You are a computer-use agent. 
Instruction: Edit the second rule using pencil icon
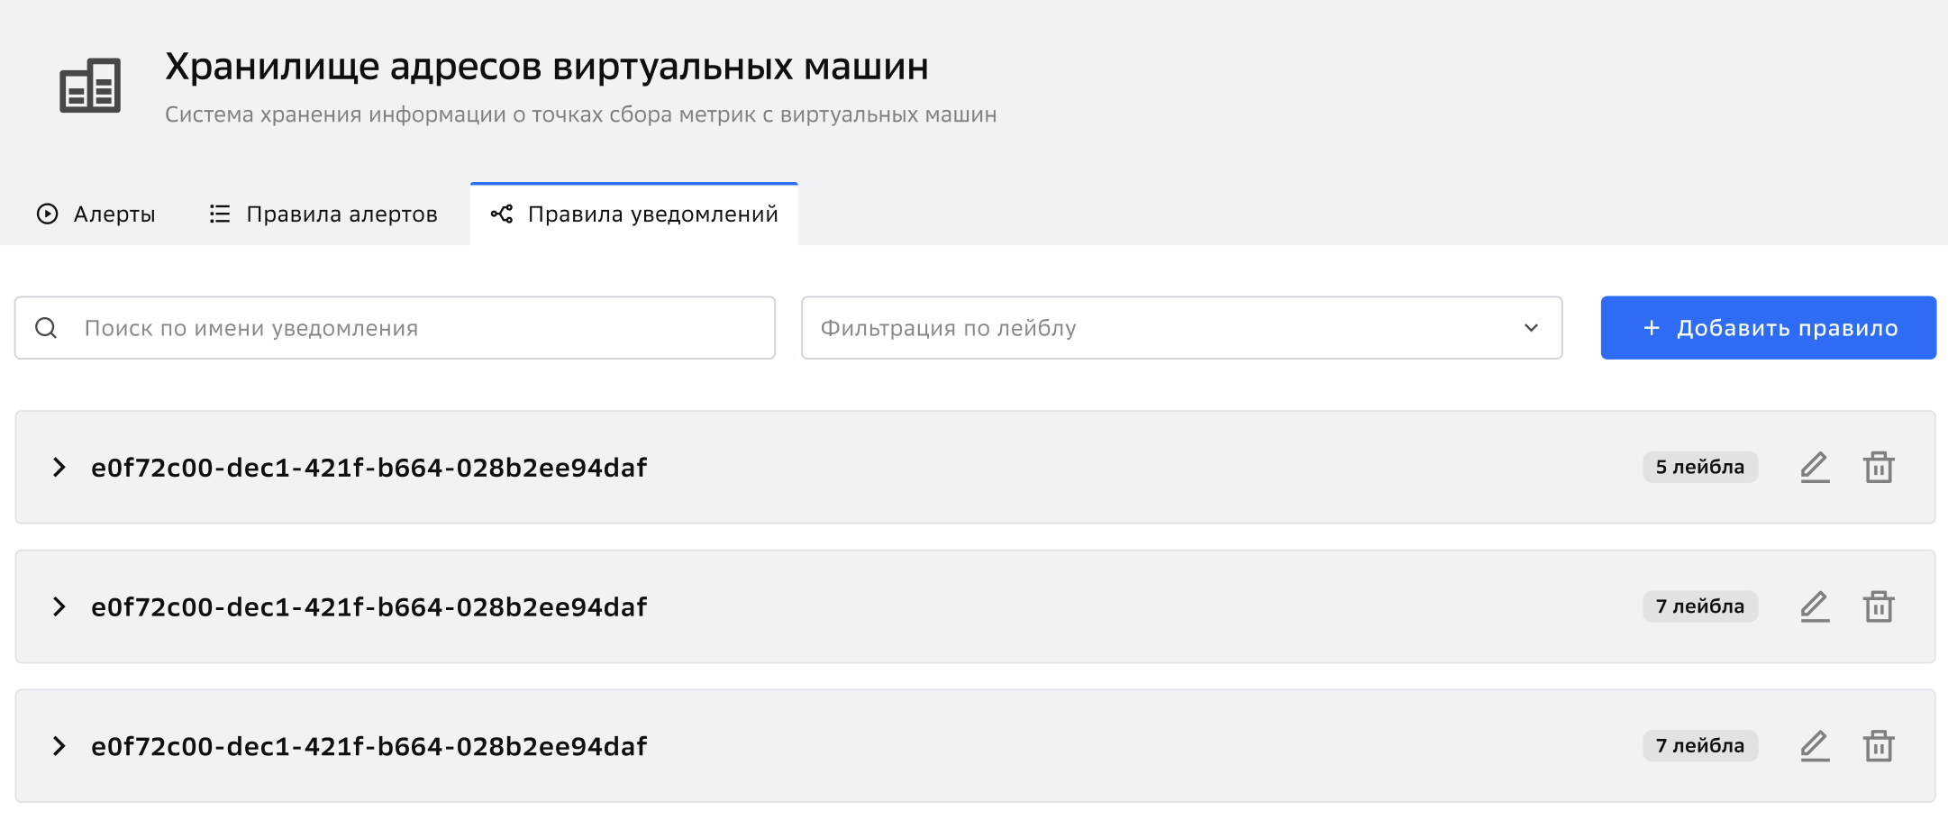[1815, 606]
